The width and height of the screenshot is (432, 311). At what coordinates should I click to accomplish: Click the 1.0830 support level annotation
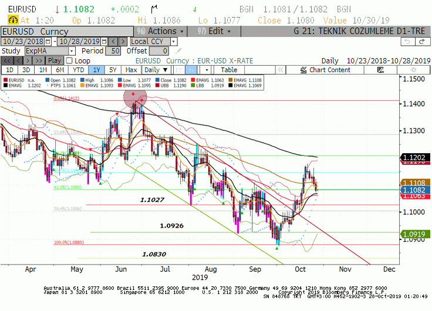tap(154, 254)
